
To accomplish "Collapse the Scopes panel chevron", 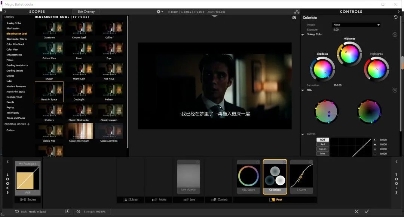I will [x=5, y=12].
